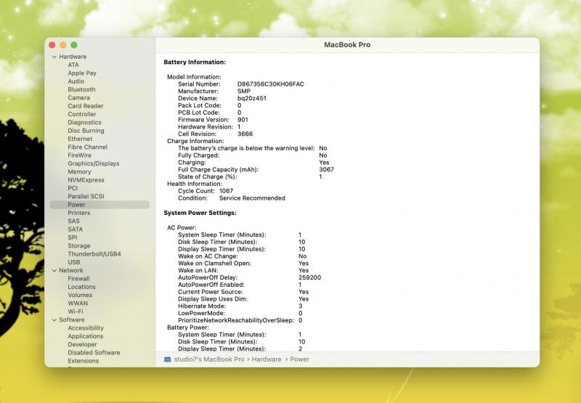Open WWAN under Network
The width and height of the screenshot is (581, 403).
tap(78, 303)
